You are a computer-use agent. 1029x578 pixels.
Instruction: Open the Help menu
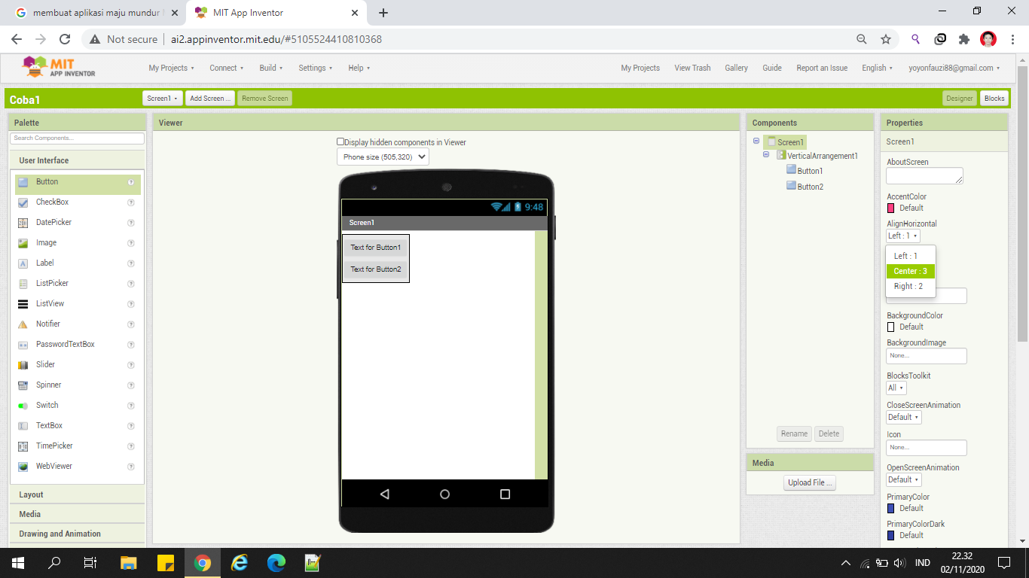(x=359, y=68)
